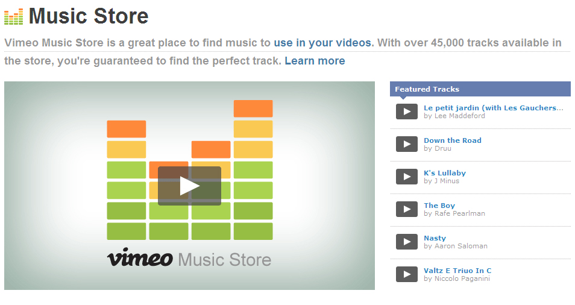Image resolution: width=575 pixels, height=305 pixels.
Task: Go to the Nasty track page
Action: (x=435, y=238)
